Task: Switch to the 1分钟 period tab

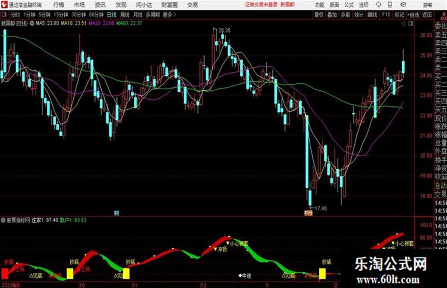Action: tap(29, 15)
